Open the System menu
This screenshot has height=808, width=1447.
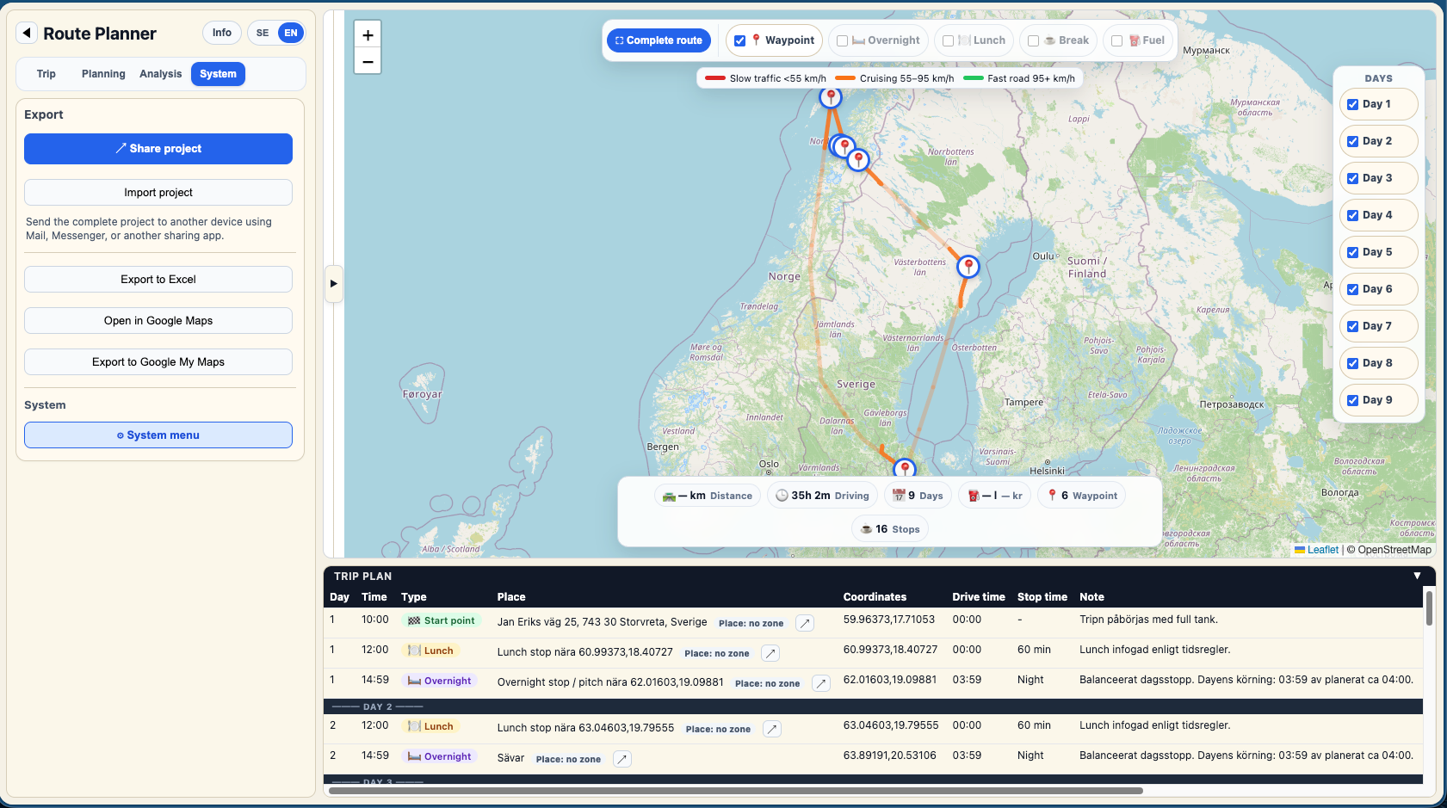click(158, 435)
